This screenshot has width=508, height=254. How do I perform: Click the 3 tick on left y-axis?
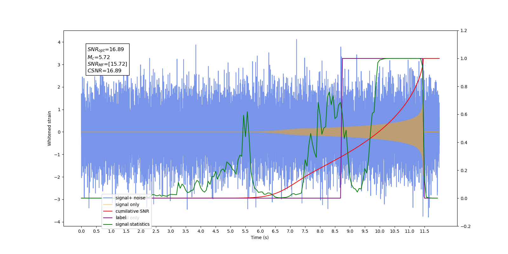(x=59, y=65)
